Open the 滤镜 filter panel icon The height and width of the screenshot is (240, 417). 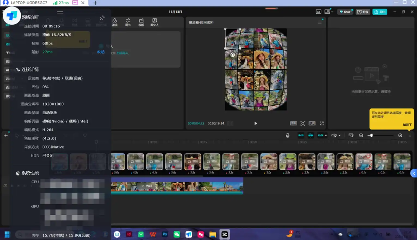[x=115, y=22]
